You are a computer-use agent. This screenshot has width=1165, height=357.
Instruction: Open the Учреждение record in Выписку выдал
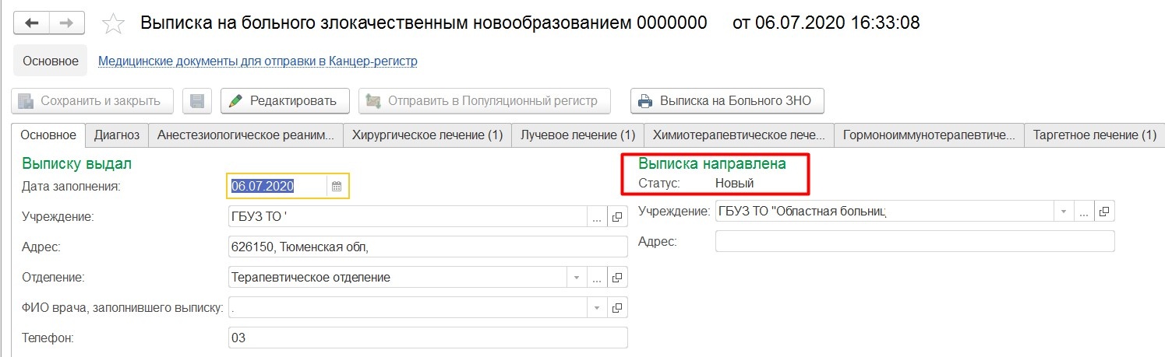pyautogui.click(x=617, y=217)
